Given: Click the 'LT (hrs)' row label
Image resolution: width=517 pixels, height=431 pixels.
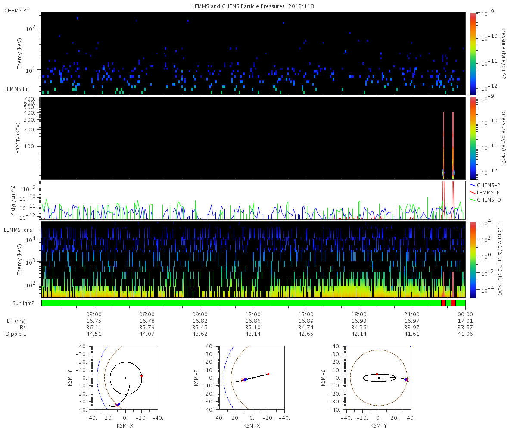Looking at the screenshot, I should coord(16,321).
